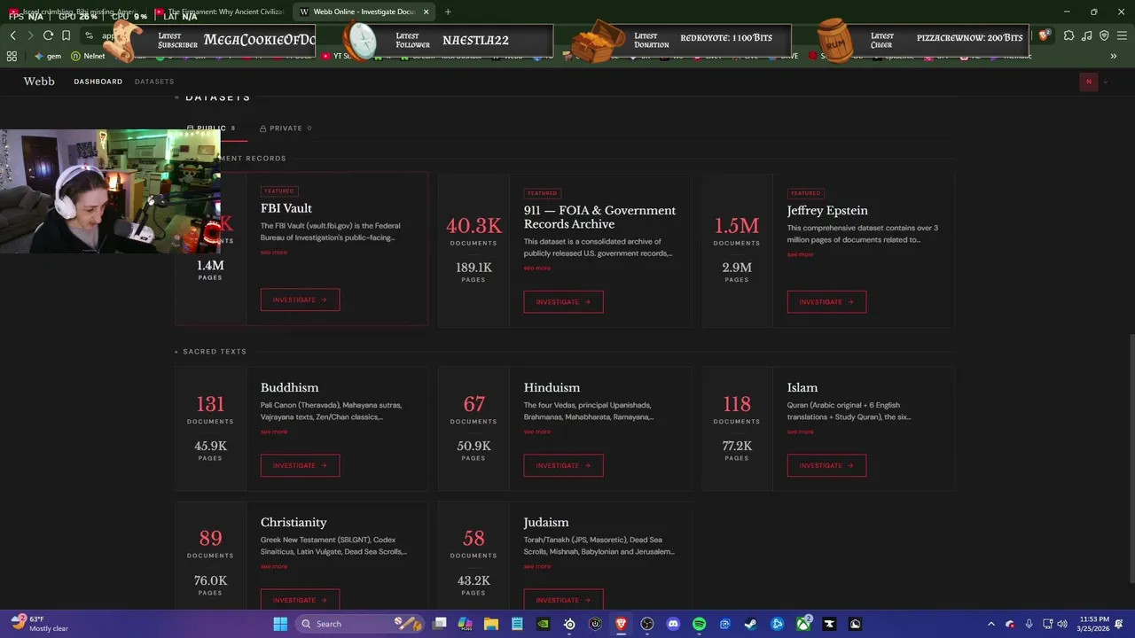
Task: Click the 'Jeffrey Epstein' dataset title
Action: coord(827,210)
